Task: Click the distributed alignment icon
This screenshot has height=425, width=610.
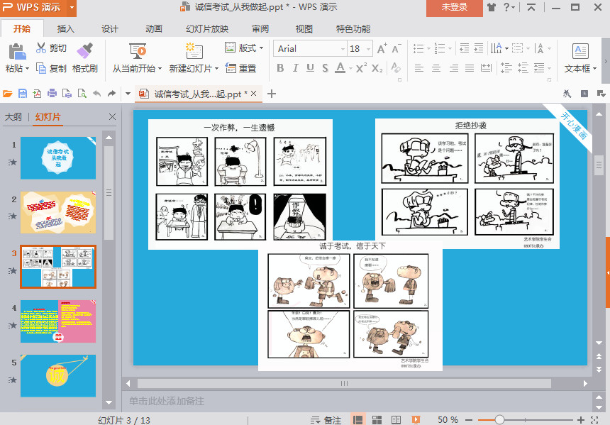Action: (x=486, y=68)
